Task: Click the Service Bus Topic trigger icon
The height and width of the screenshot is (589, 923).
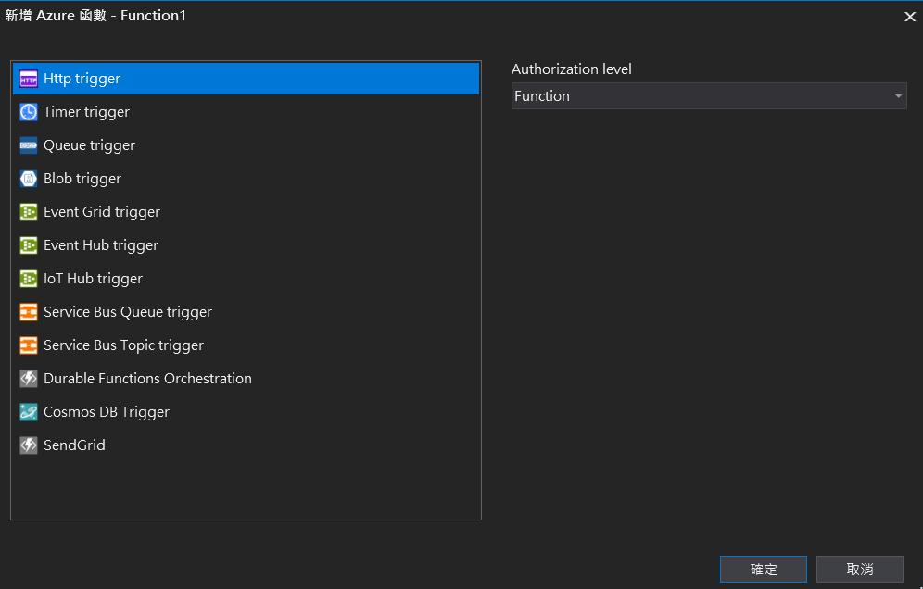Action: [28, 345]
